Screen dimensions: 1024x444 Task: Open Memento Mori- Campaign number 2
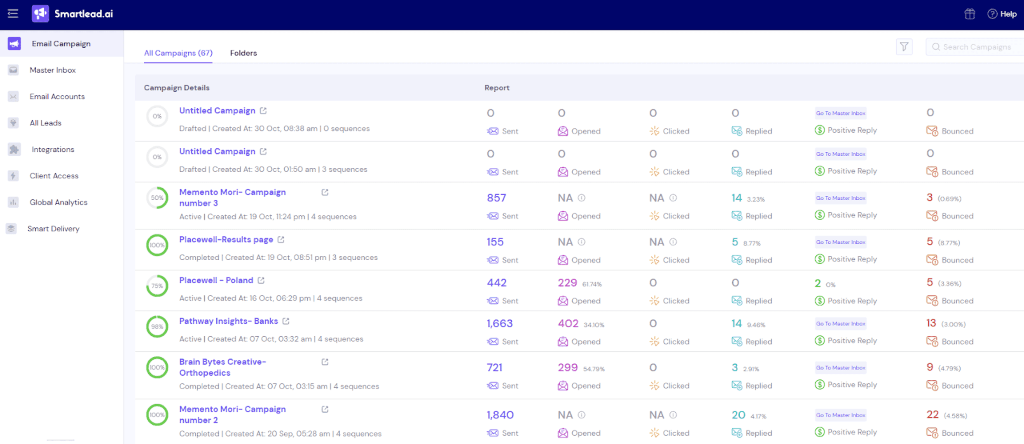232,414
